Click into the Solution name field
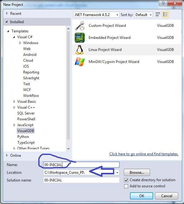Screen dimensions: 184x204 click(x=81, y=180)
